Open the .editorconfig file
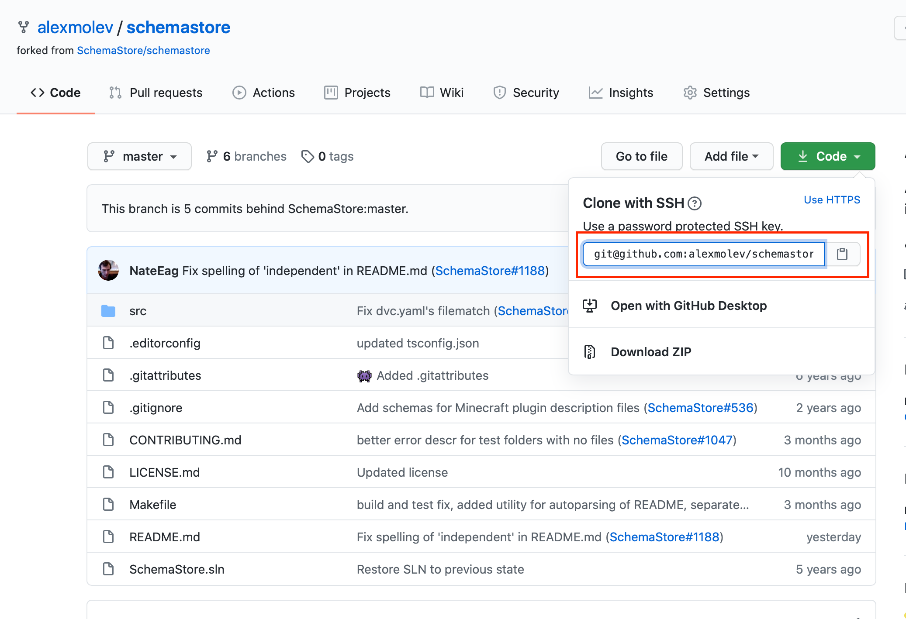The image size is (906, 619). tap(165, 343)
